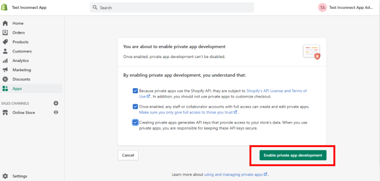This screenshot has width=380, height=181.
Task: Click the Orders inbox icon
Action: [5, 33]
